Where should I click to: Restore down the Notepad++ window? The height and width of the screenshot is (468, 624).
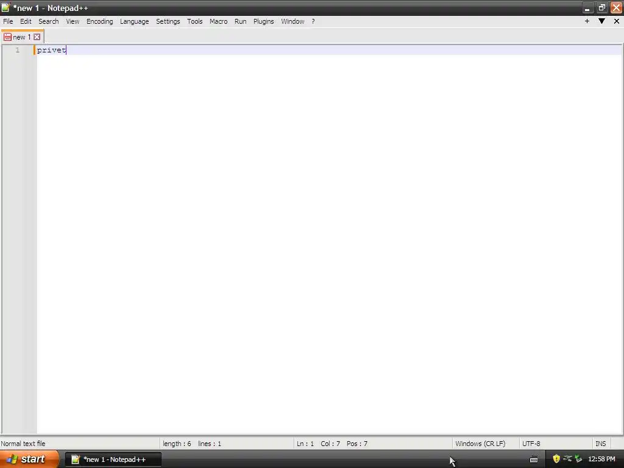[601, 8]
